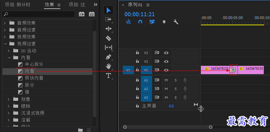
Task: Target the A2 track header
Action: (x=147, y=89)
